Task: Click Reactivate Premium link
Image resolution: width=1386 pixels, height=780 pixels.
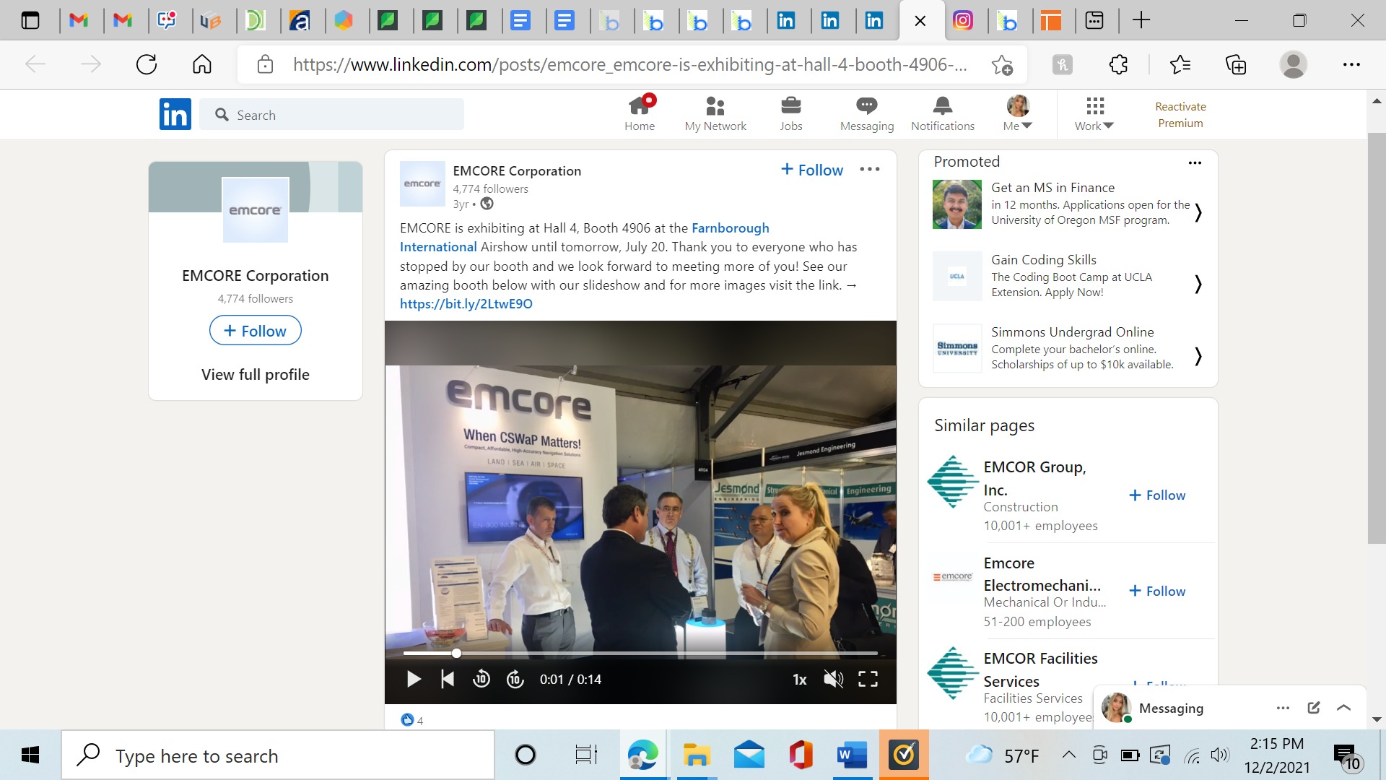Action: tap(1180, 115)
